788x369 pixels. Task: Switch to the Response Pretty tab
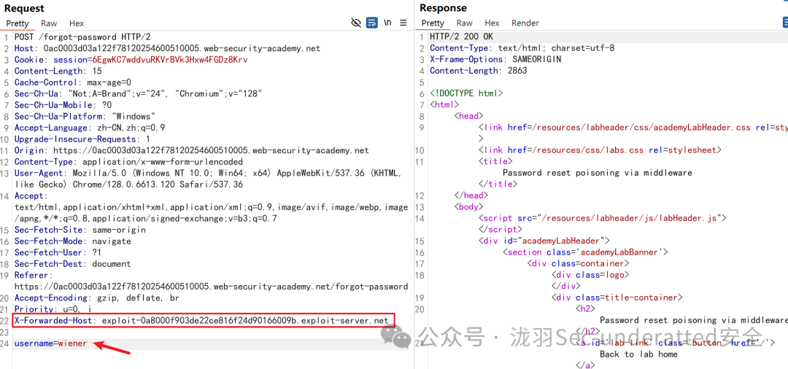(x=433, y=23)
